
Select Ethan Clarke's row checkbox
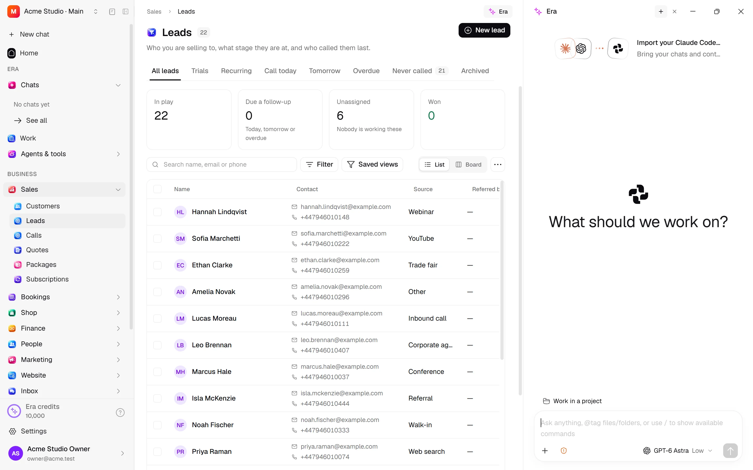[x=157, y=265]
